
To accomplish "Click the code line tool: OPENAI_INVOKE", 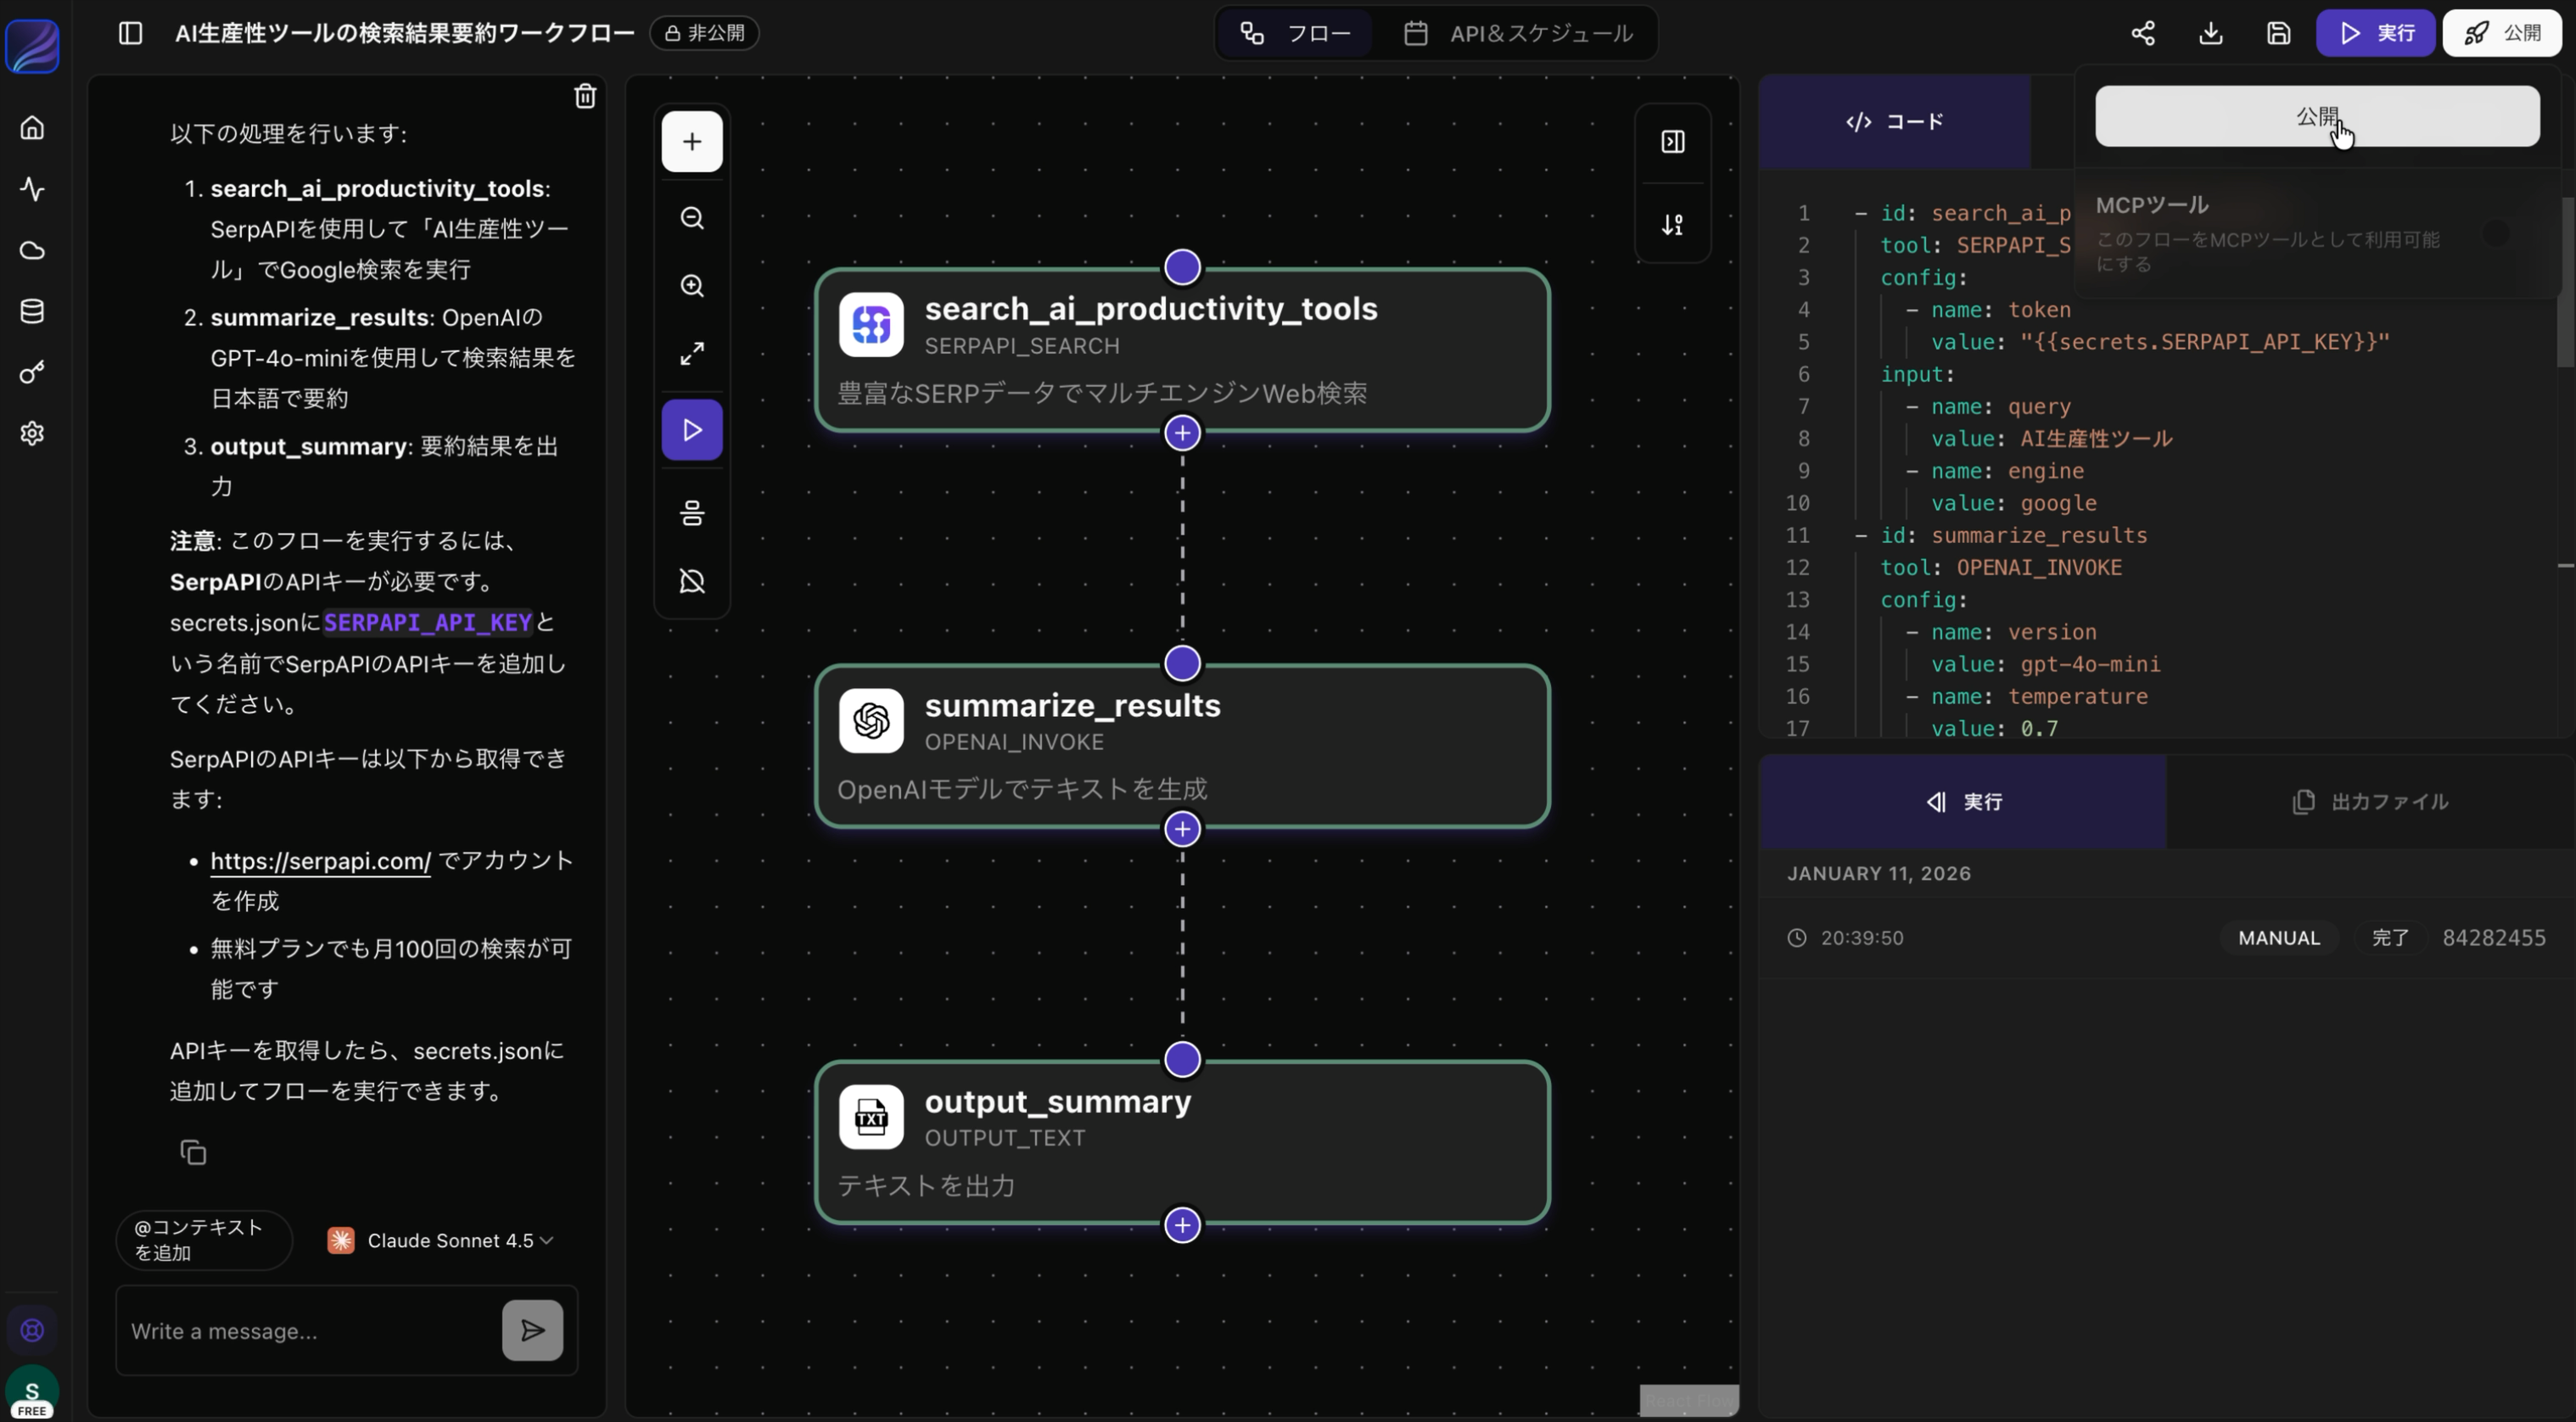I will click(2001, 568).
